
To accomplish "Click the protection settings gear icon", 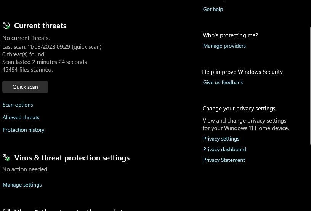I will pyautogui.click(x=6, y=157).
